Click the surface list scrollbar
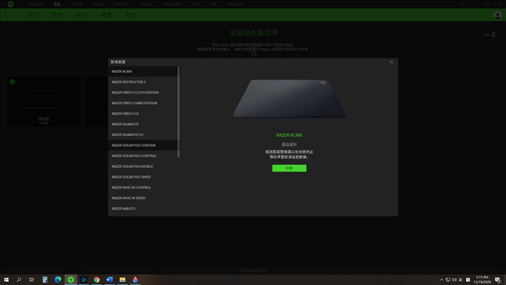This screenshot has height=285, width=506. coord(179,112)
